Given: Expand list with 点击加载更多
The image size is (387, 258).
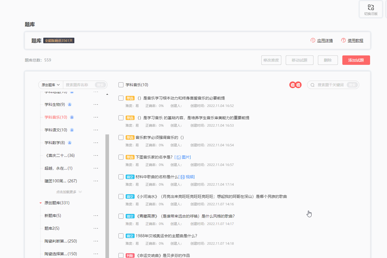Looking at the screenshot, I should (69, 192).
